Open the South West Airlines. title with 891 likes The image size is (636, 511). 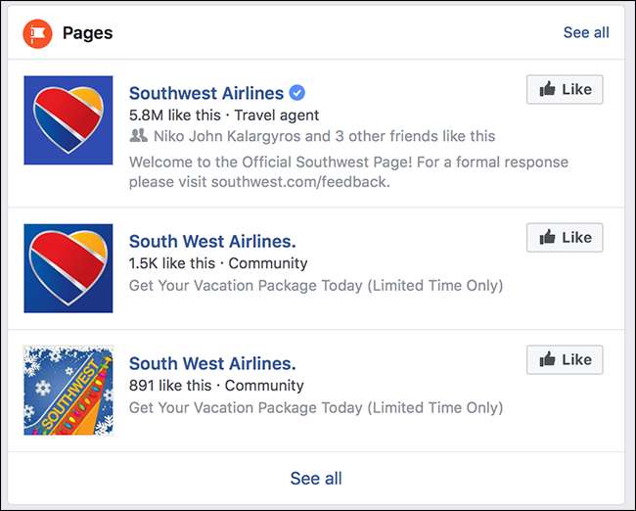click(212, 363)
